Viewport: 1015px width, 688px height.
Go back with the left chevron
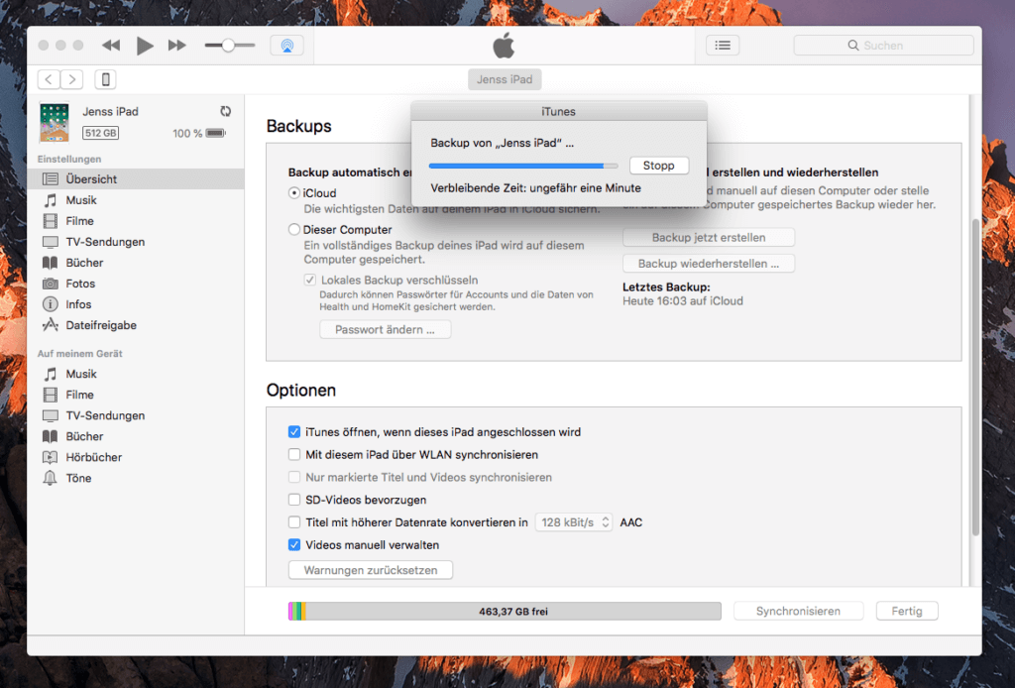pyautogui.click(x=50, y=79)
